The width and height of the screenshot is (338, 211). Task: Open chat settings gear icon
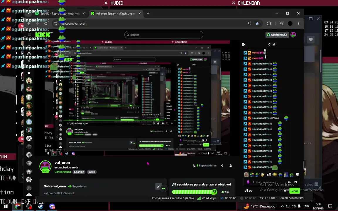285,191
